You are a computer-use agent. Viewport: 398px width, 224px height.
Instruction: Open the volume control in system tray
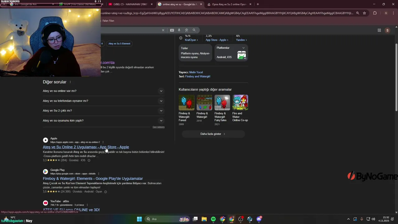point(373,219)
